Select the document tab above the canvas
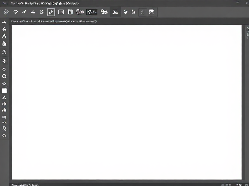The image size is (249, 186). point(54,21)
